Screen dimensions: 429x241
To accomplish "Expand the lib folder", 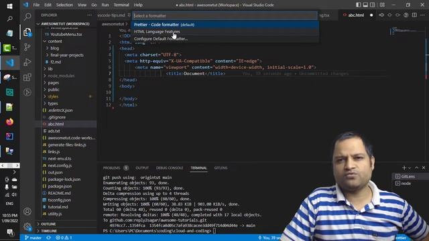I will coord(66,69).
